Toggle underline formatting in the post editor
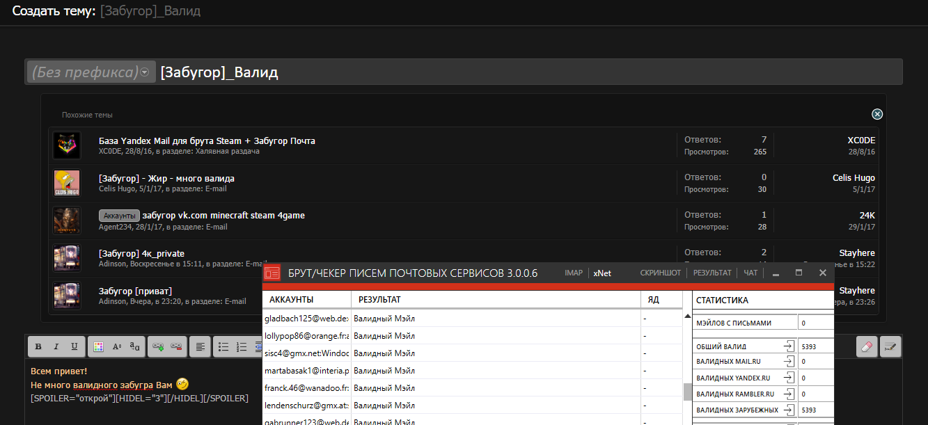Screen dimensions: 928x425 point(74,346)
